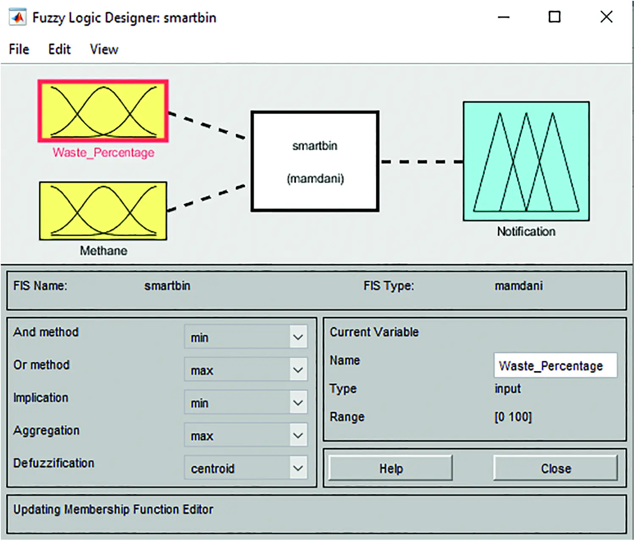
Task: Maximize the Fuzzy Logic Designer window
Action: coord(555,17)
